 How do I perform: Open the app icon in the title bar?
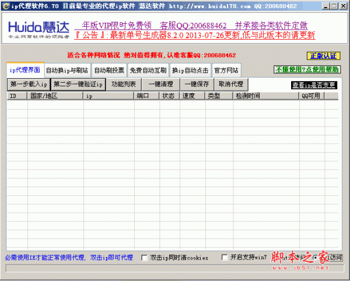pos(6,6)
